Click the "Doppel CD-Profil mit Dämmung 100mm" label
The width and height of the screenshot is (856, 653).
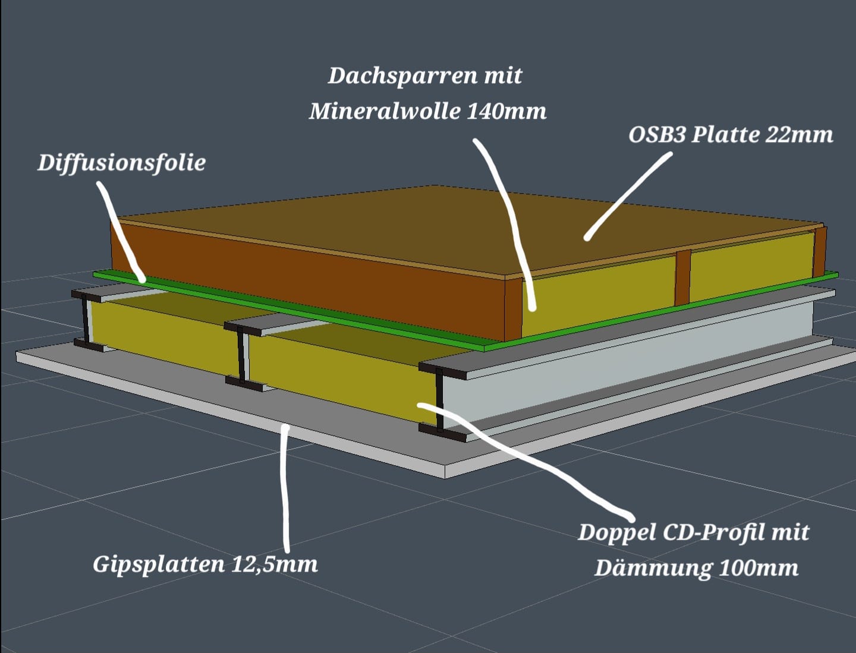(x=694, y=550)
